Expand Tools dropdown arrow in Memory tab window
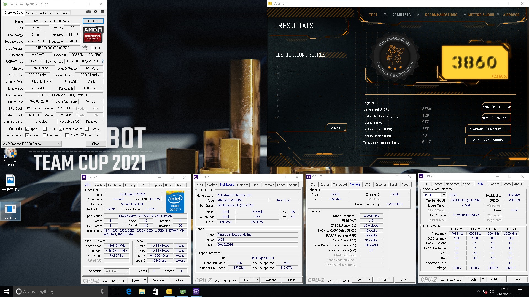529x297 pixels. [x=370, y=280]
